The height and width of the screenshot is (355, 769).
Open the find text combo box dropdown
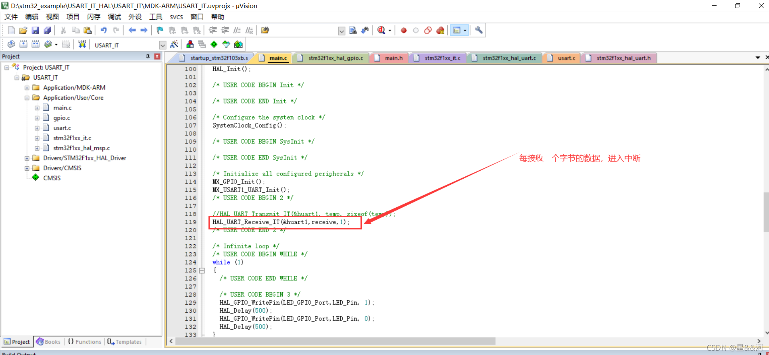click(342, 31)
